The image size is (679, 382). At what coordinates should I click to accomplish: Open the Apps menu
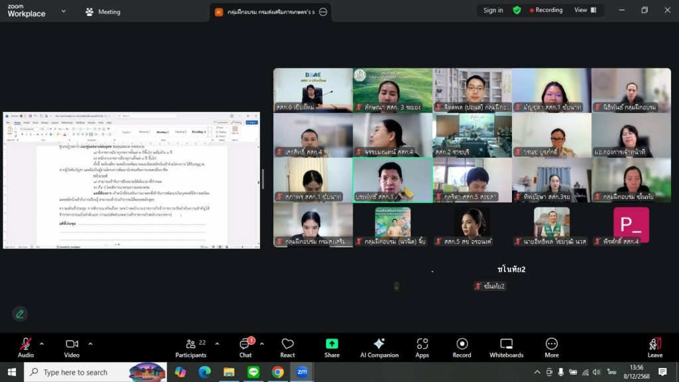[422, 346]
